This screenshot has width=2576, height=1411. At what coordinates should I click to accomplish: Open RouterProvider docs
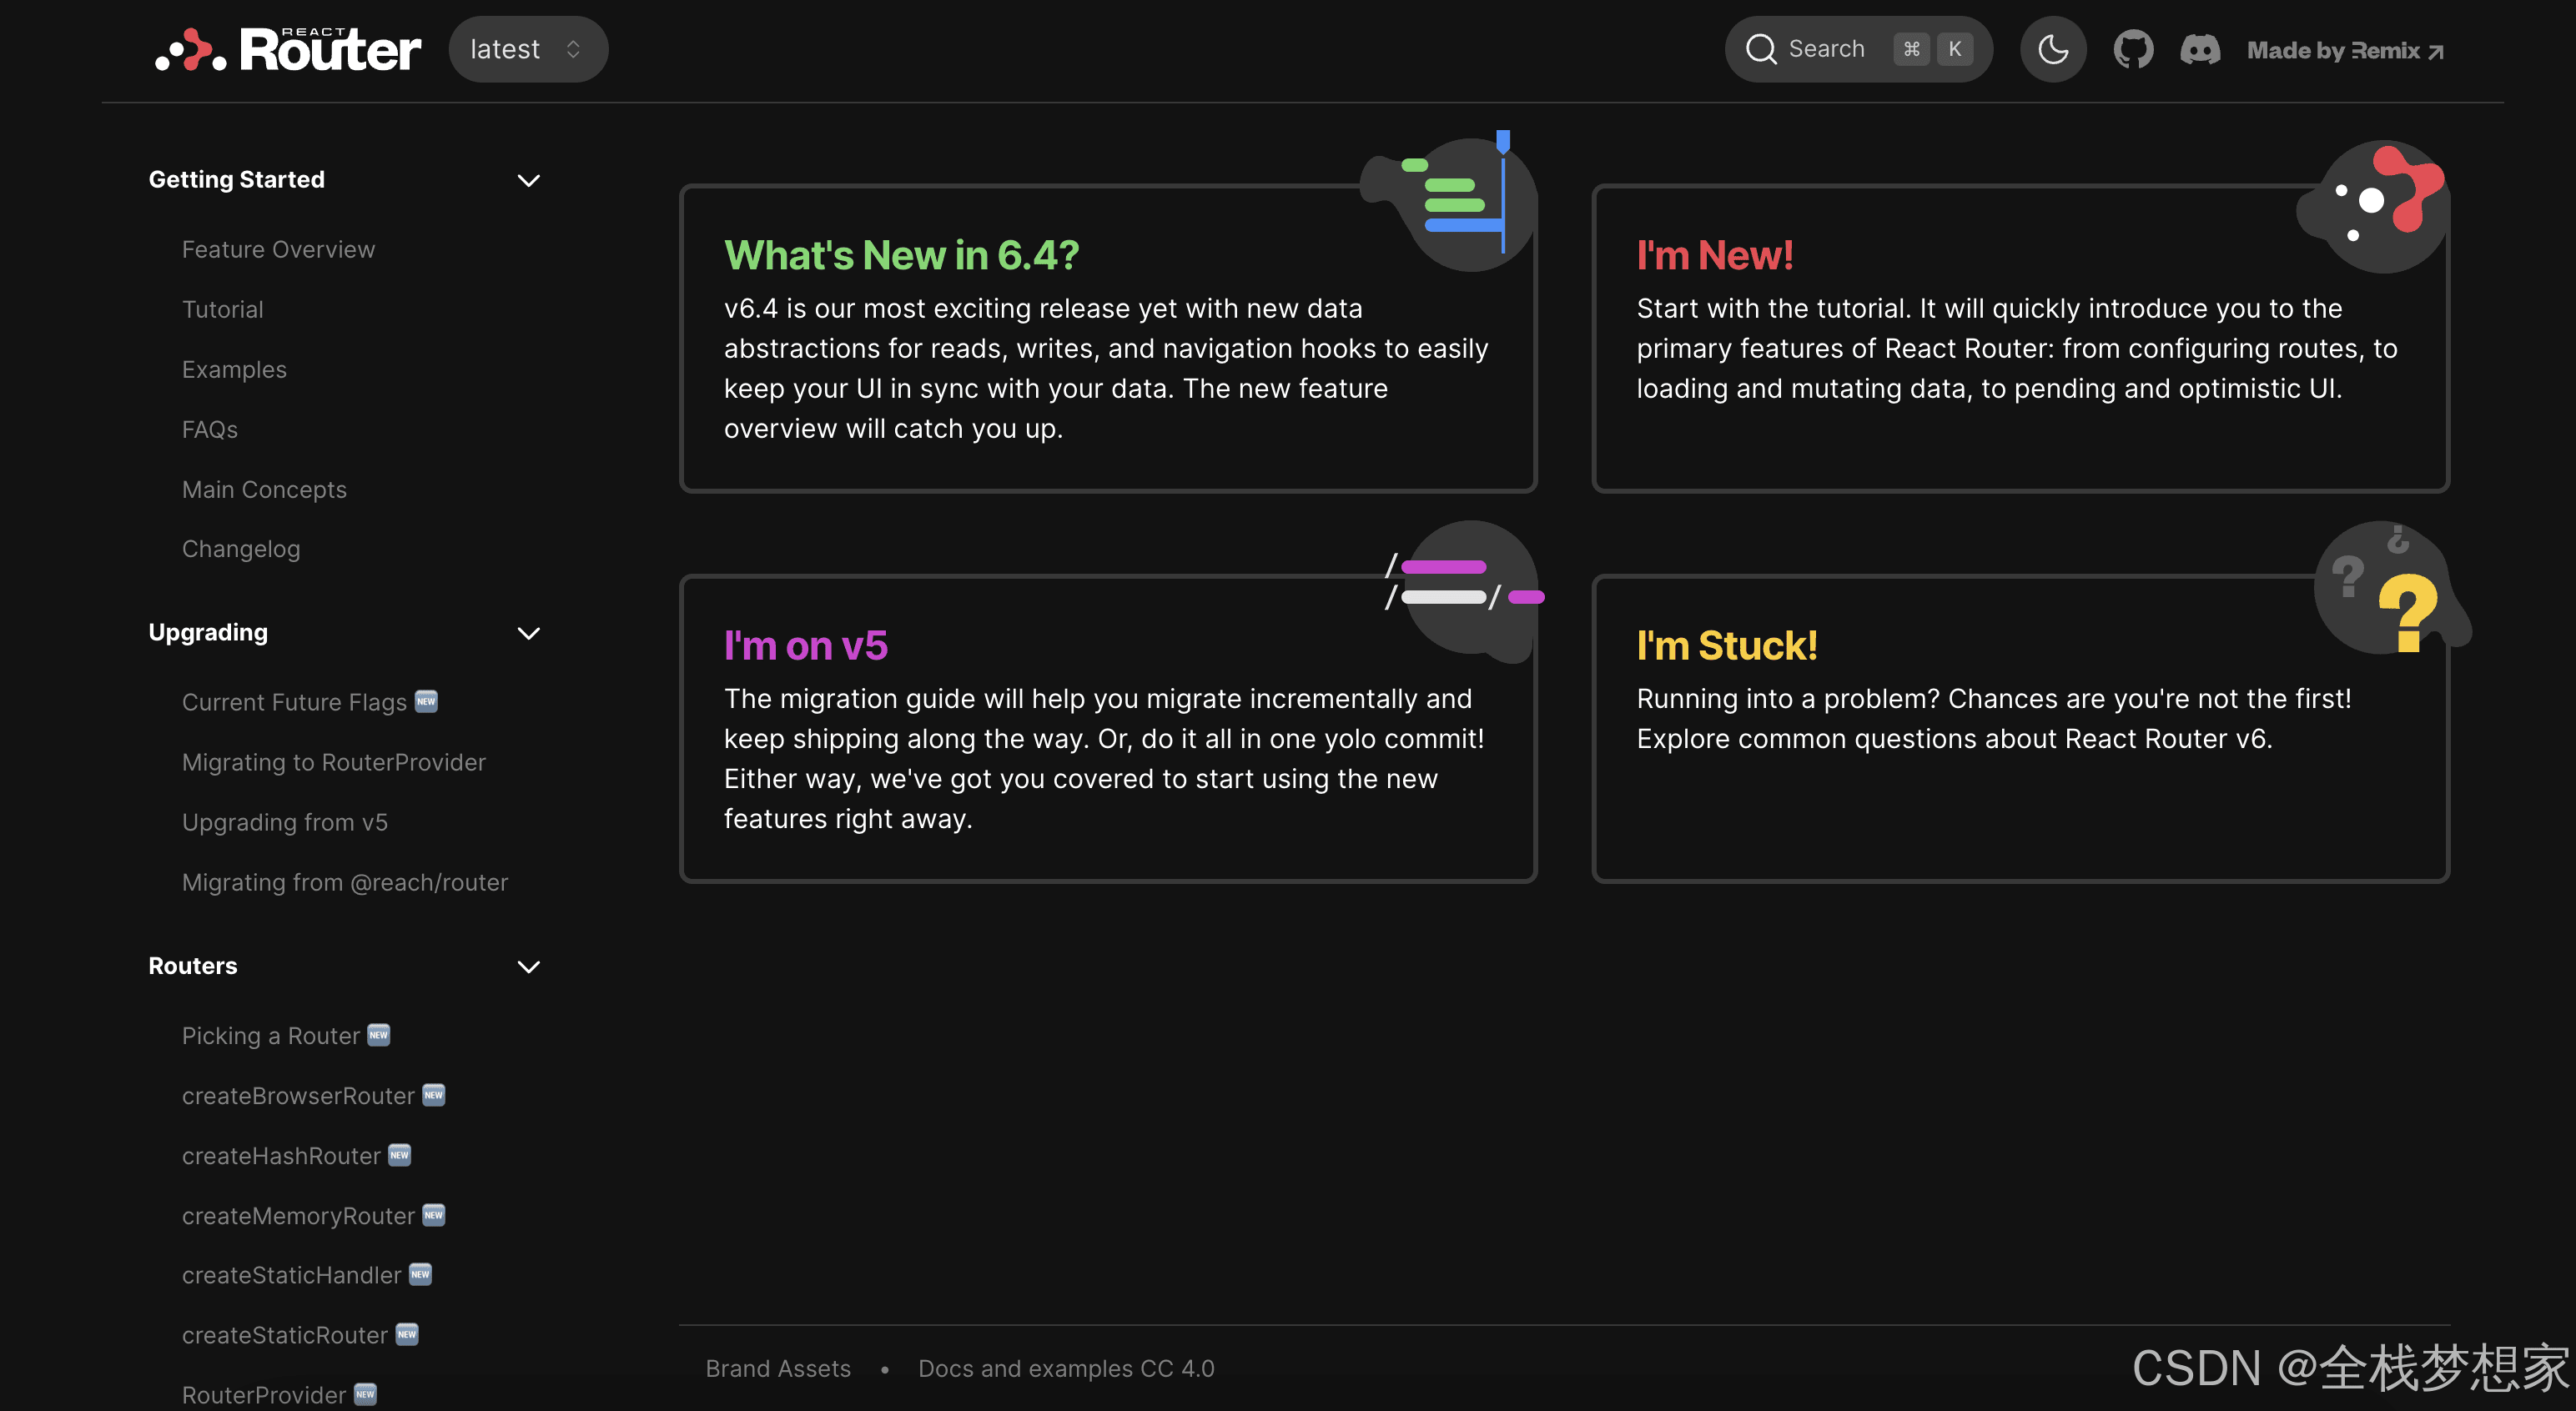[x=264, y=1395]
